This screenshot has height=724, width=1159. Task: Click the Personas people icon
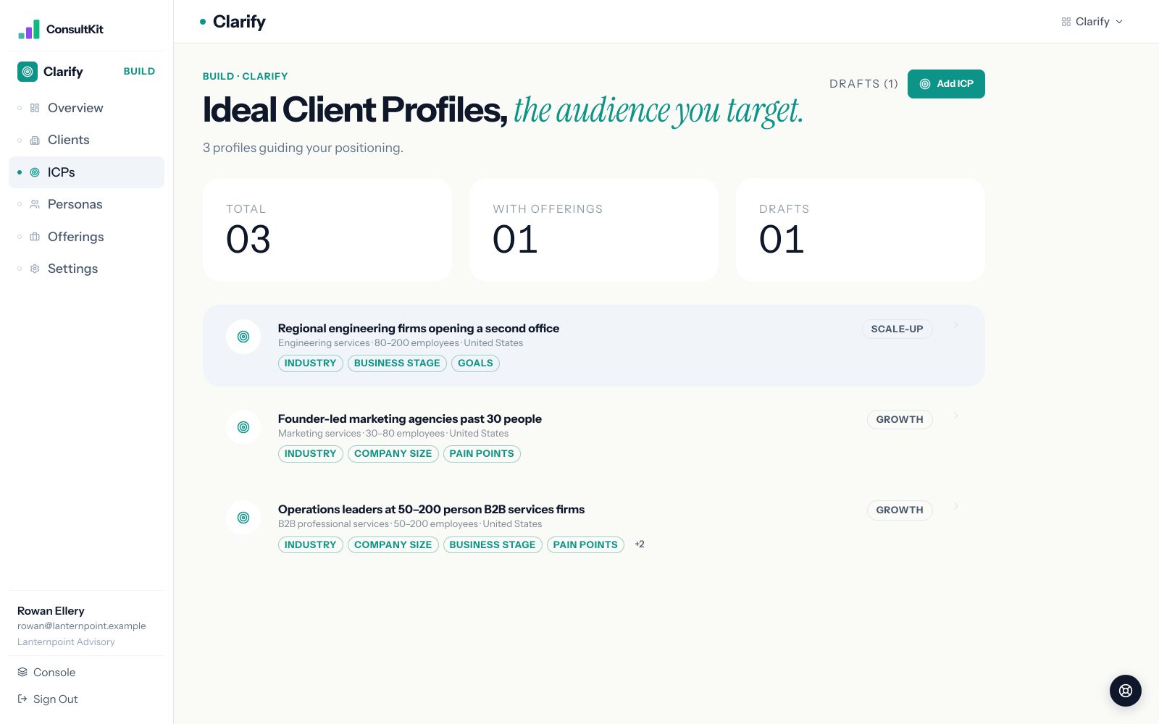pos(35,204)
